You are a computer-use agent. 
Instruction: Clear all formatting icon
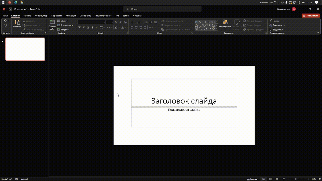125,22
